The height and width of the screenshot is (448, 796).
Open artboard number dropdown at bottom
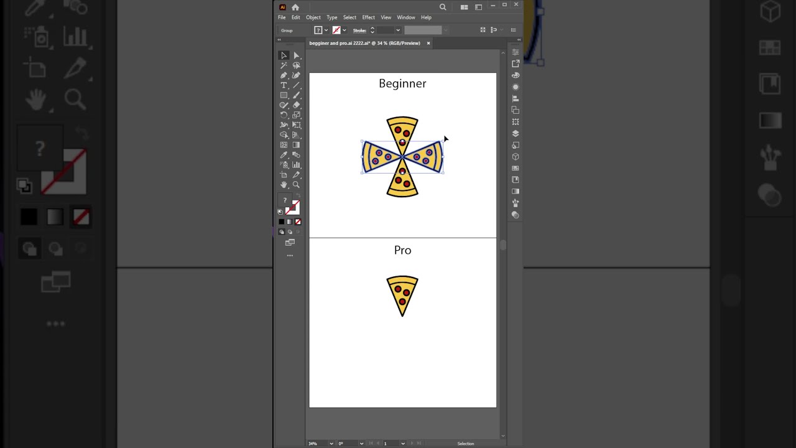coord(403,444)
